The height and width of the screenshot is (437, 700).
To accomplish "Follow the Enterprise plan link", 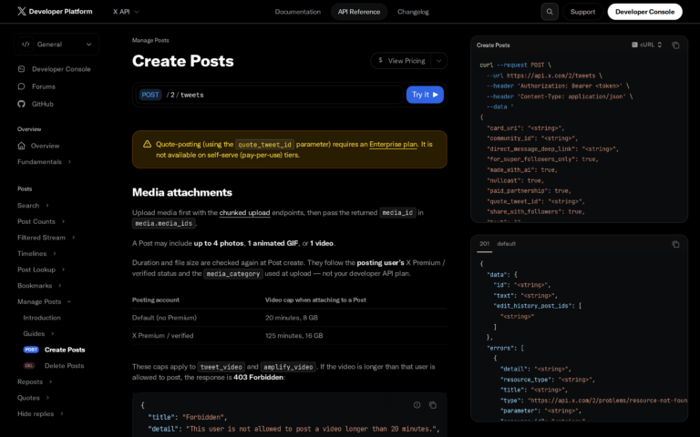I will [393, 145].
